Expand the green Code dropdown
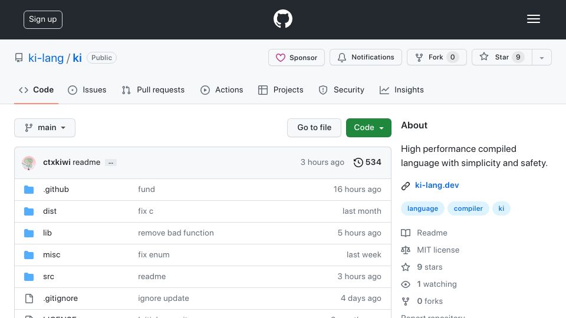 coord(368,128)
